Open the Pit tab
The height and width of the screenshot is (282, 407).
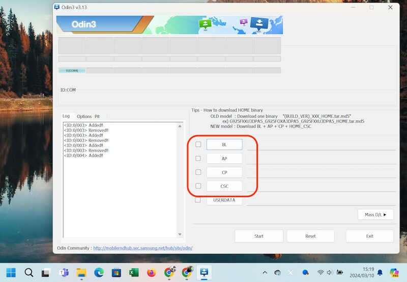[x=97, y=116]
